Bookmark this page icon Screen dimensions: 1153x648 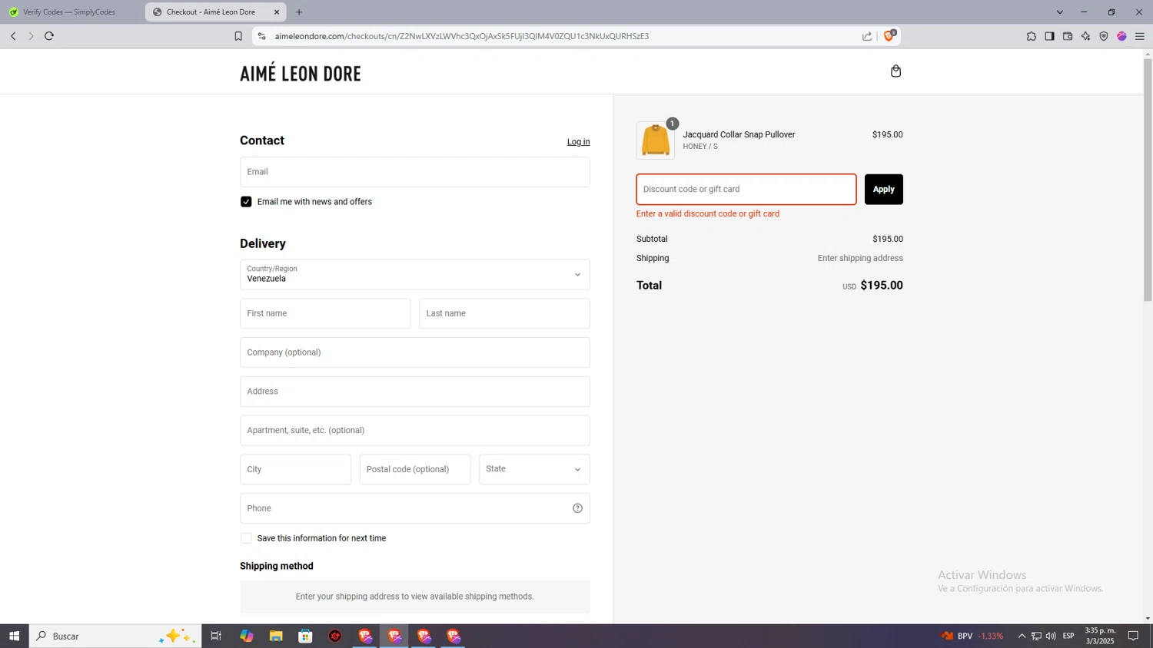click(x=238, y=36)
